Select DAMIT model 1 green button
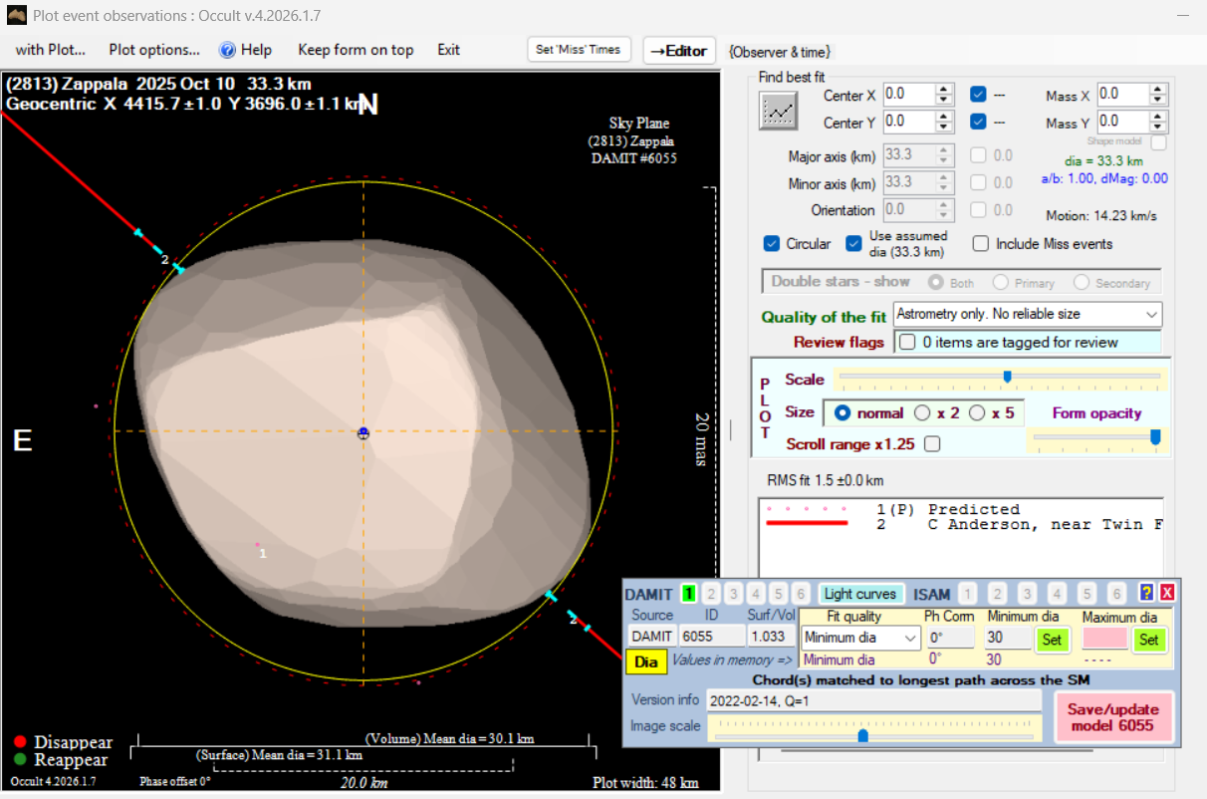Screen dimensions: 1207x799 [x=688, y=594]
